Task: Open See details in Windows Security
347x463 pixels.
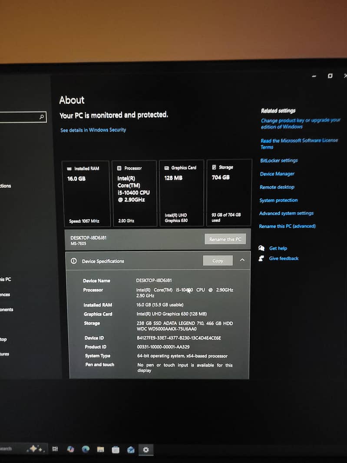Action: pyautogui.click(x=93, y=130)
